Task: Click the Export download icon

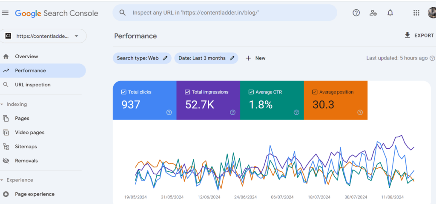Action: coord(407,36)
